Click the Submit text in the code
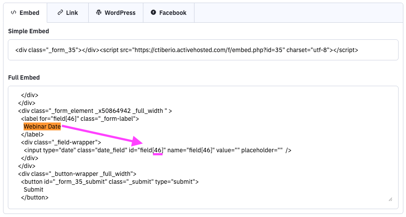 pyautogui.click(x=34, y=189)
